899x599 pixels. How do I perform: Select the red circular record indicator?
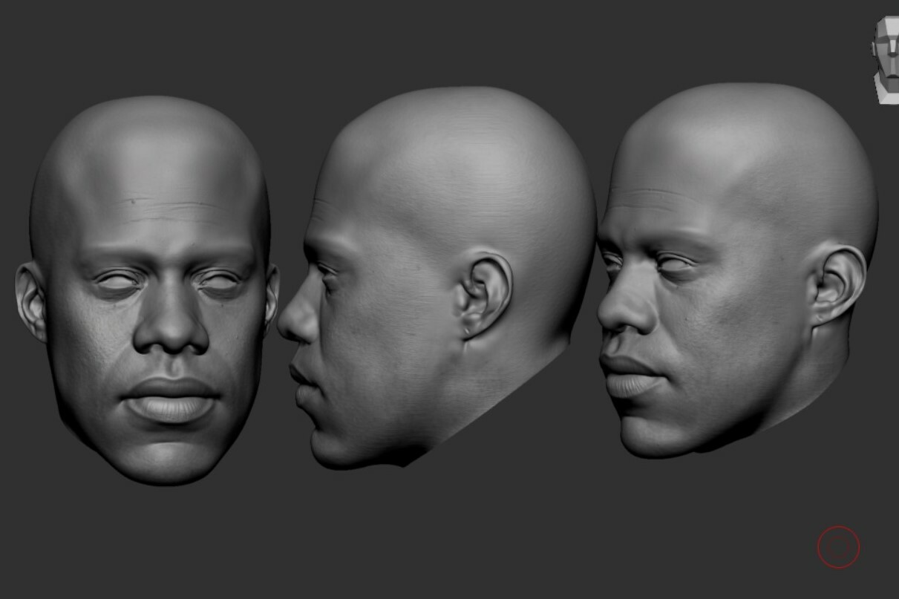point(839,546)
